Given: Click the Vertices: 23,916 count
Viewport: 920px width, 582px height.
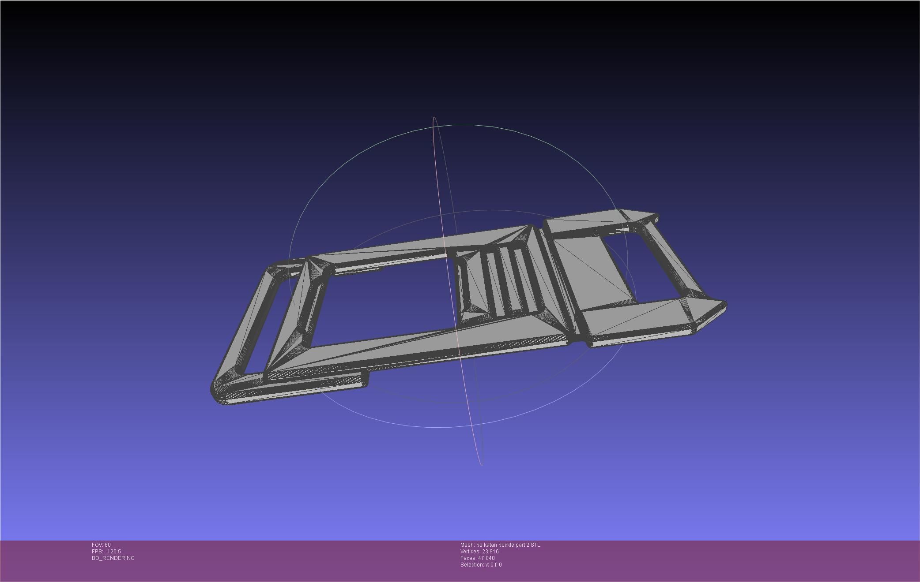Looking at the screenshot, I should [479, 552].
